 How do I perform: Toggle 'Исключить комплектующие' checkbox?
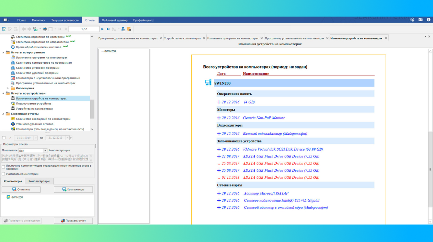(x=3, y=167)
